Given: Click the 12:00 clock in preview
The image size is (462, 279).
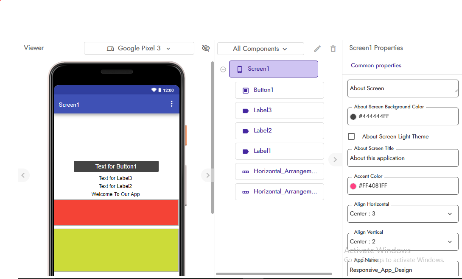Looking at the screenshot, I should [x=168, y=90].
